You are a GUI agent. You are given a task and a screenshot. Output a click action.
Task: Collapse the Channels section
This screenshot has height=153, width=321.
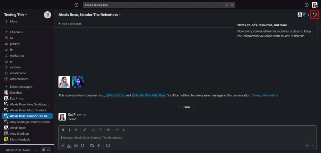click(x=6, y=32)
